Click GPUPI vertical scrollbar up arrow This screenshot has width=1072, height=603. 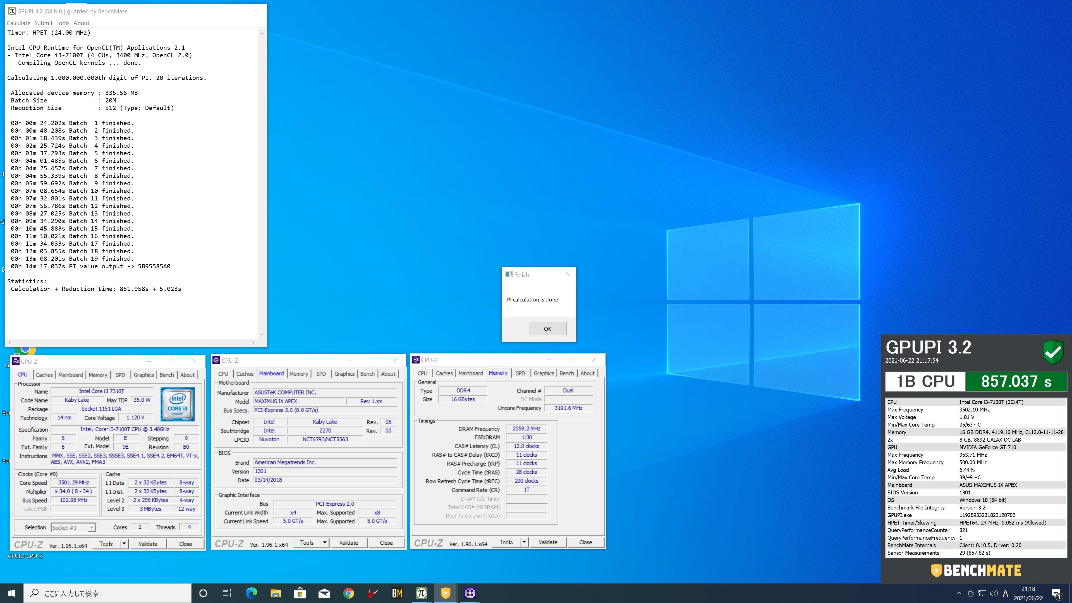tap(262, 33)
